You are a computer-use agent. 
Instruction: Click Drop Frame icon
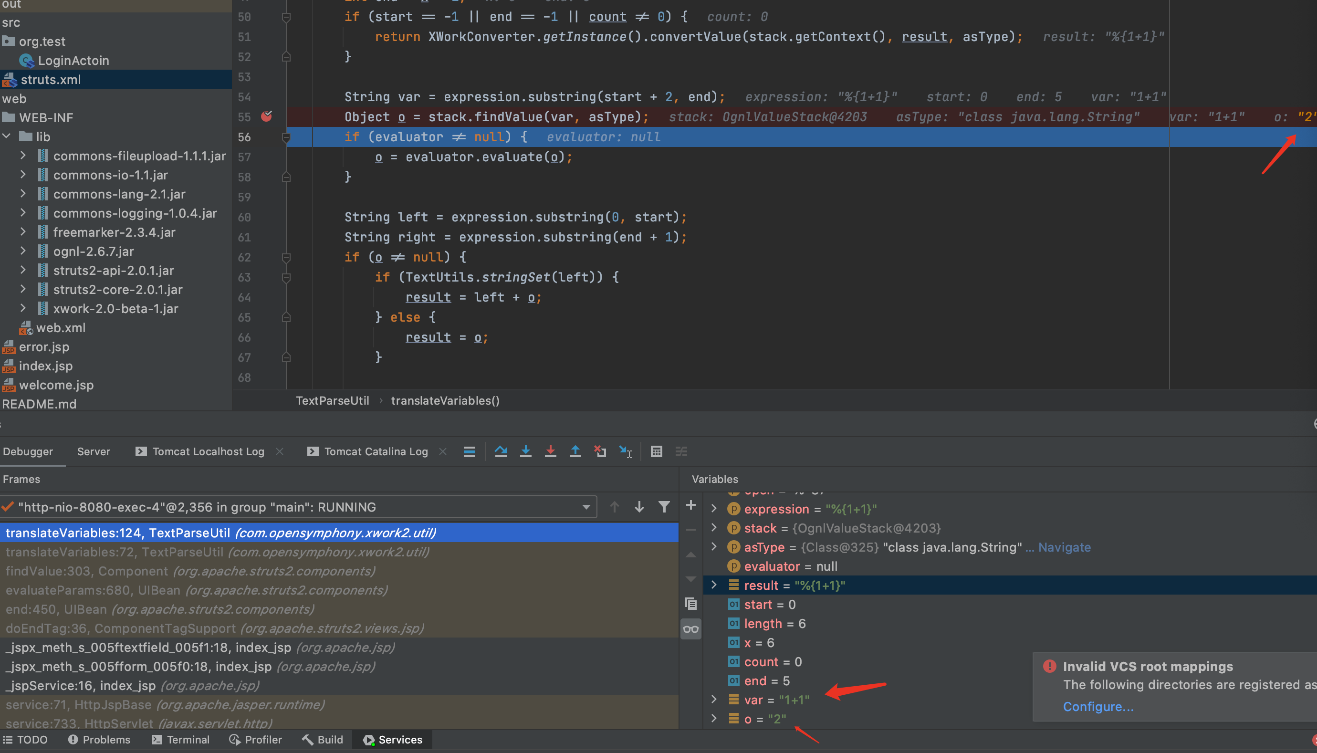tap(600, 451)
